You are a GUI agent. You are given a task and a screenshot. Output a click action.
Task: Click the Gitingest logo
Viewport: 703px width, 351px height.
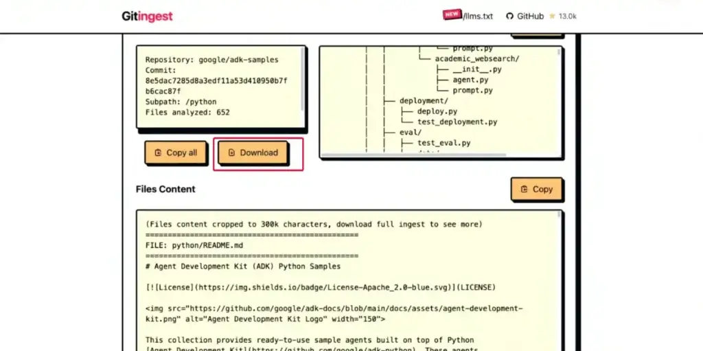tap(148, 16)
